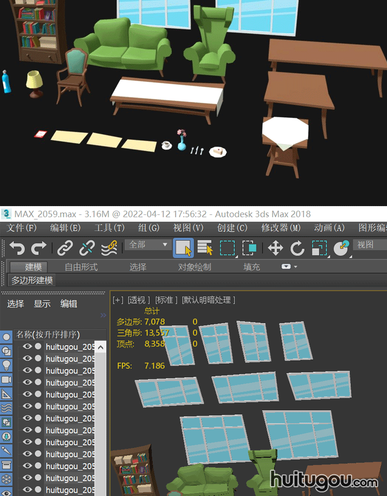The image size is (387, 496).
Task: Switch to the 对象绘制 ribbon tab
Action: [x=195, y=267]
